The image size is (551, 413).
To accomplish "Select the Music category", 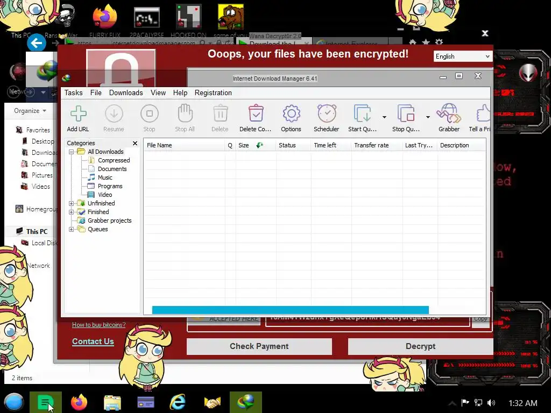I will coord(105,177).
